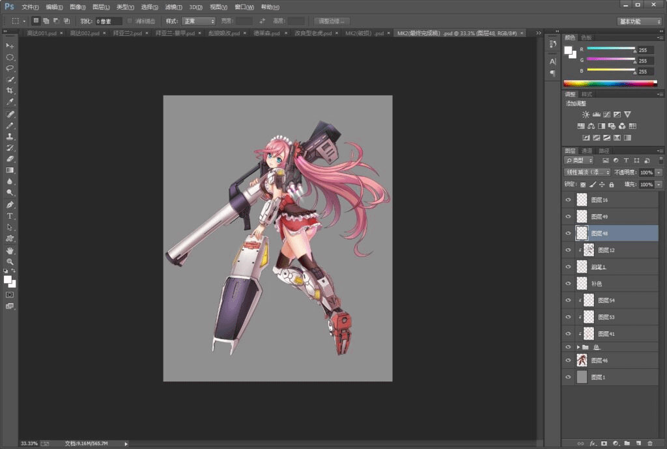Image resolution: width=667 pixels, height=449 pixels.
Task: Click the swap width and height button
Action: [x=262, y=21]
